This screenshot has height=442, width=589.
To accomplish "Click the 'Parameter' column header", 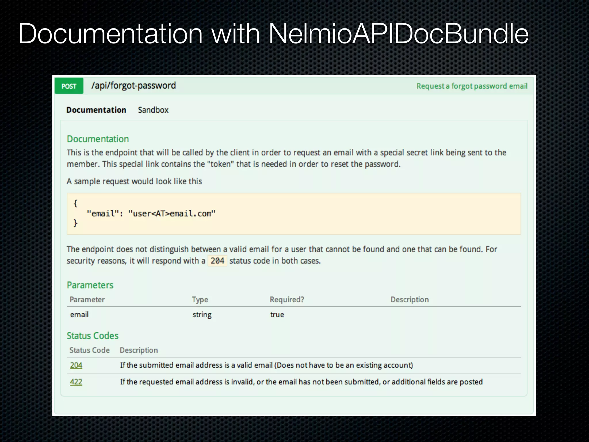I will click(87, 300).
